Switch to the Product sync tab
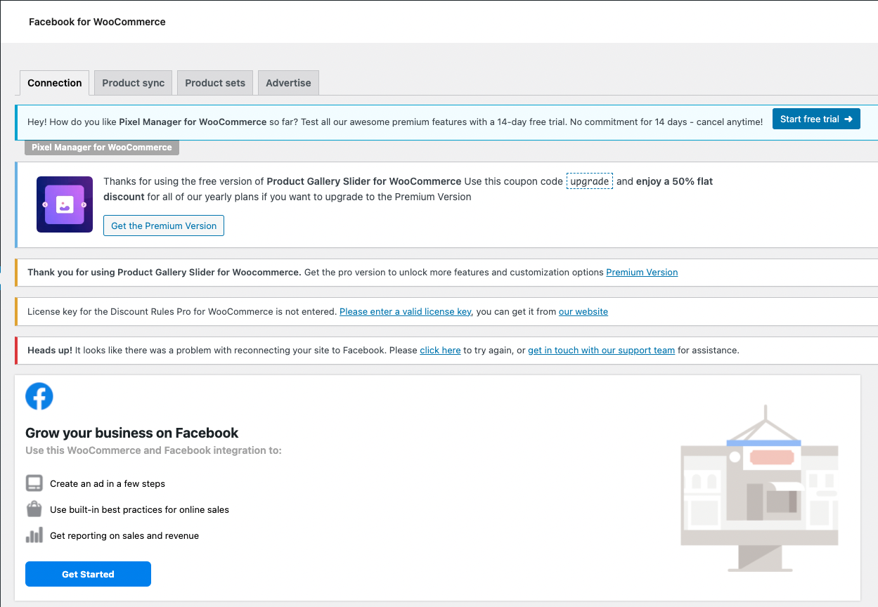Image resolution: width=878 pixels, height=607 pixels. 134,83
